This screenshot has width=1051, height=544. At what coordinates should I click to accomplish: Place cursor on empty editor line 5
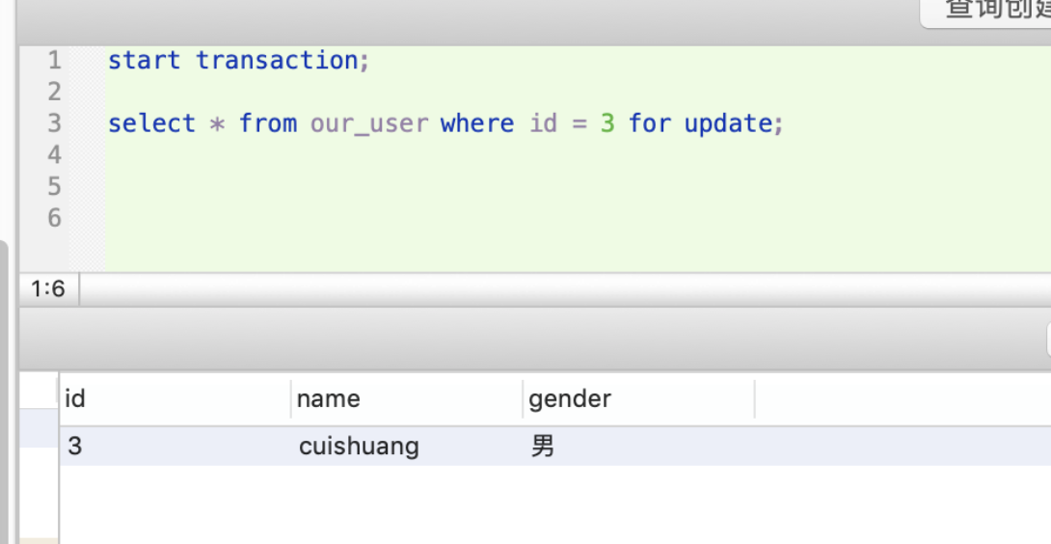(x=386, y=186)
